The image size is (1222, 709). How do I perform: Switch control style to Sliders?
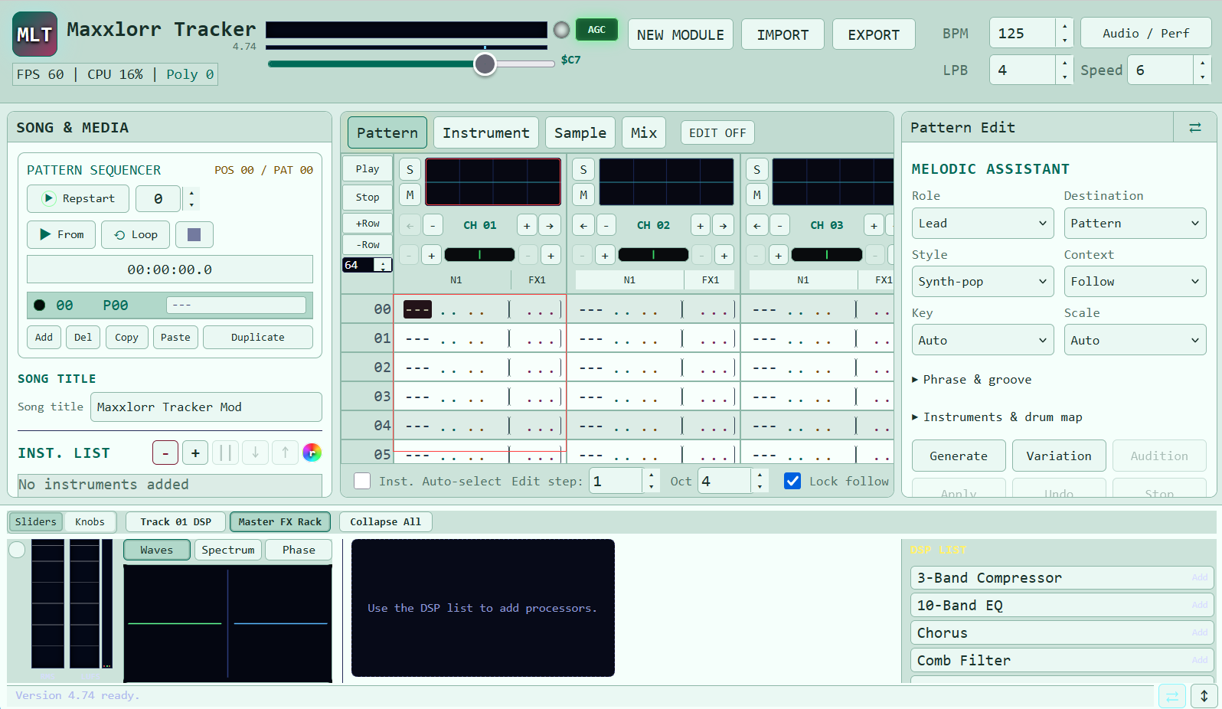point(36,521)
